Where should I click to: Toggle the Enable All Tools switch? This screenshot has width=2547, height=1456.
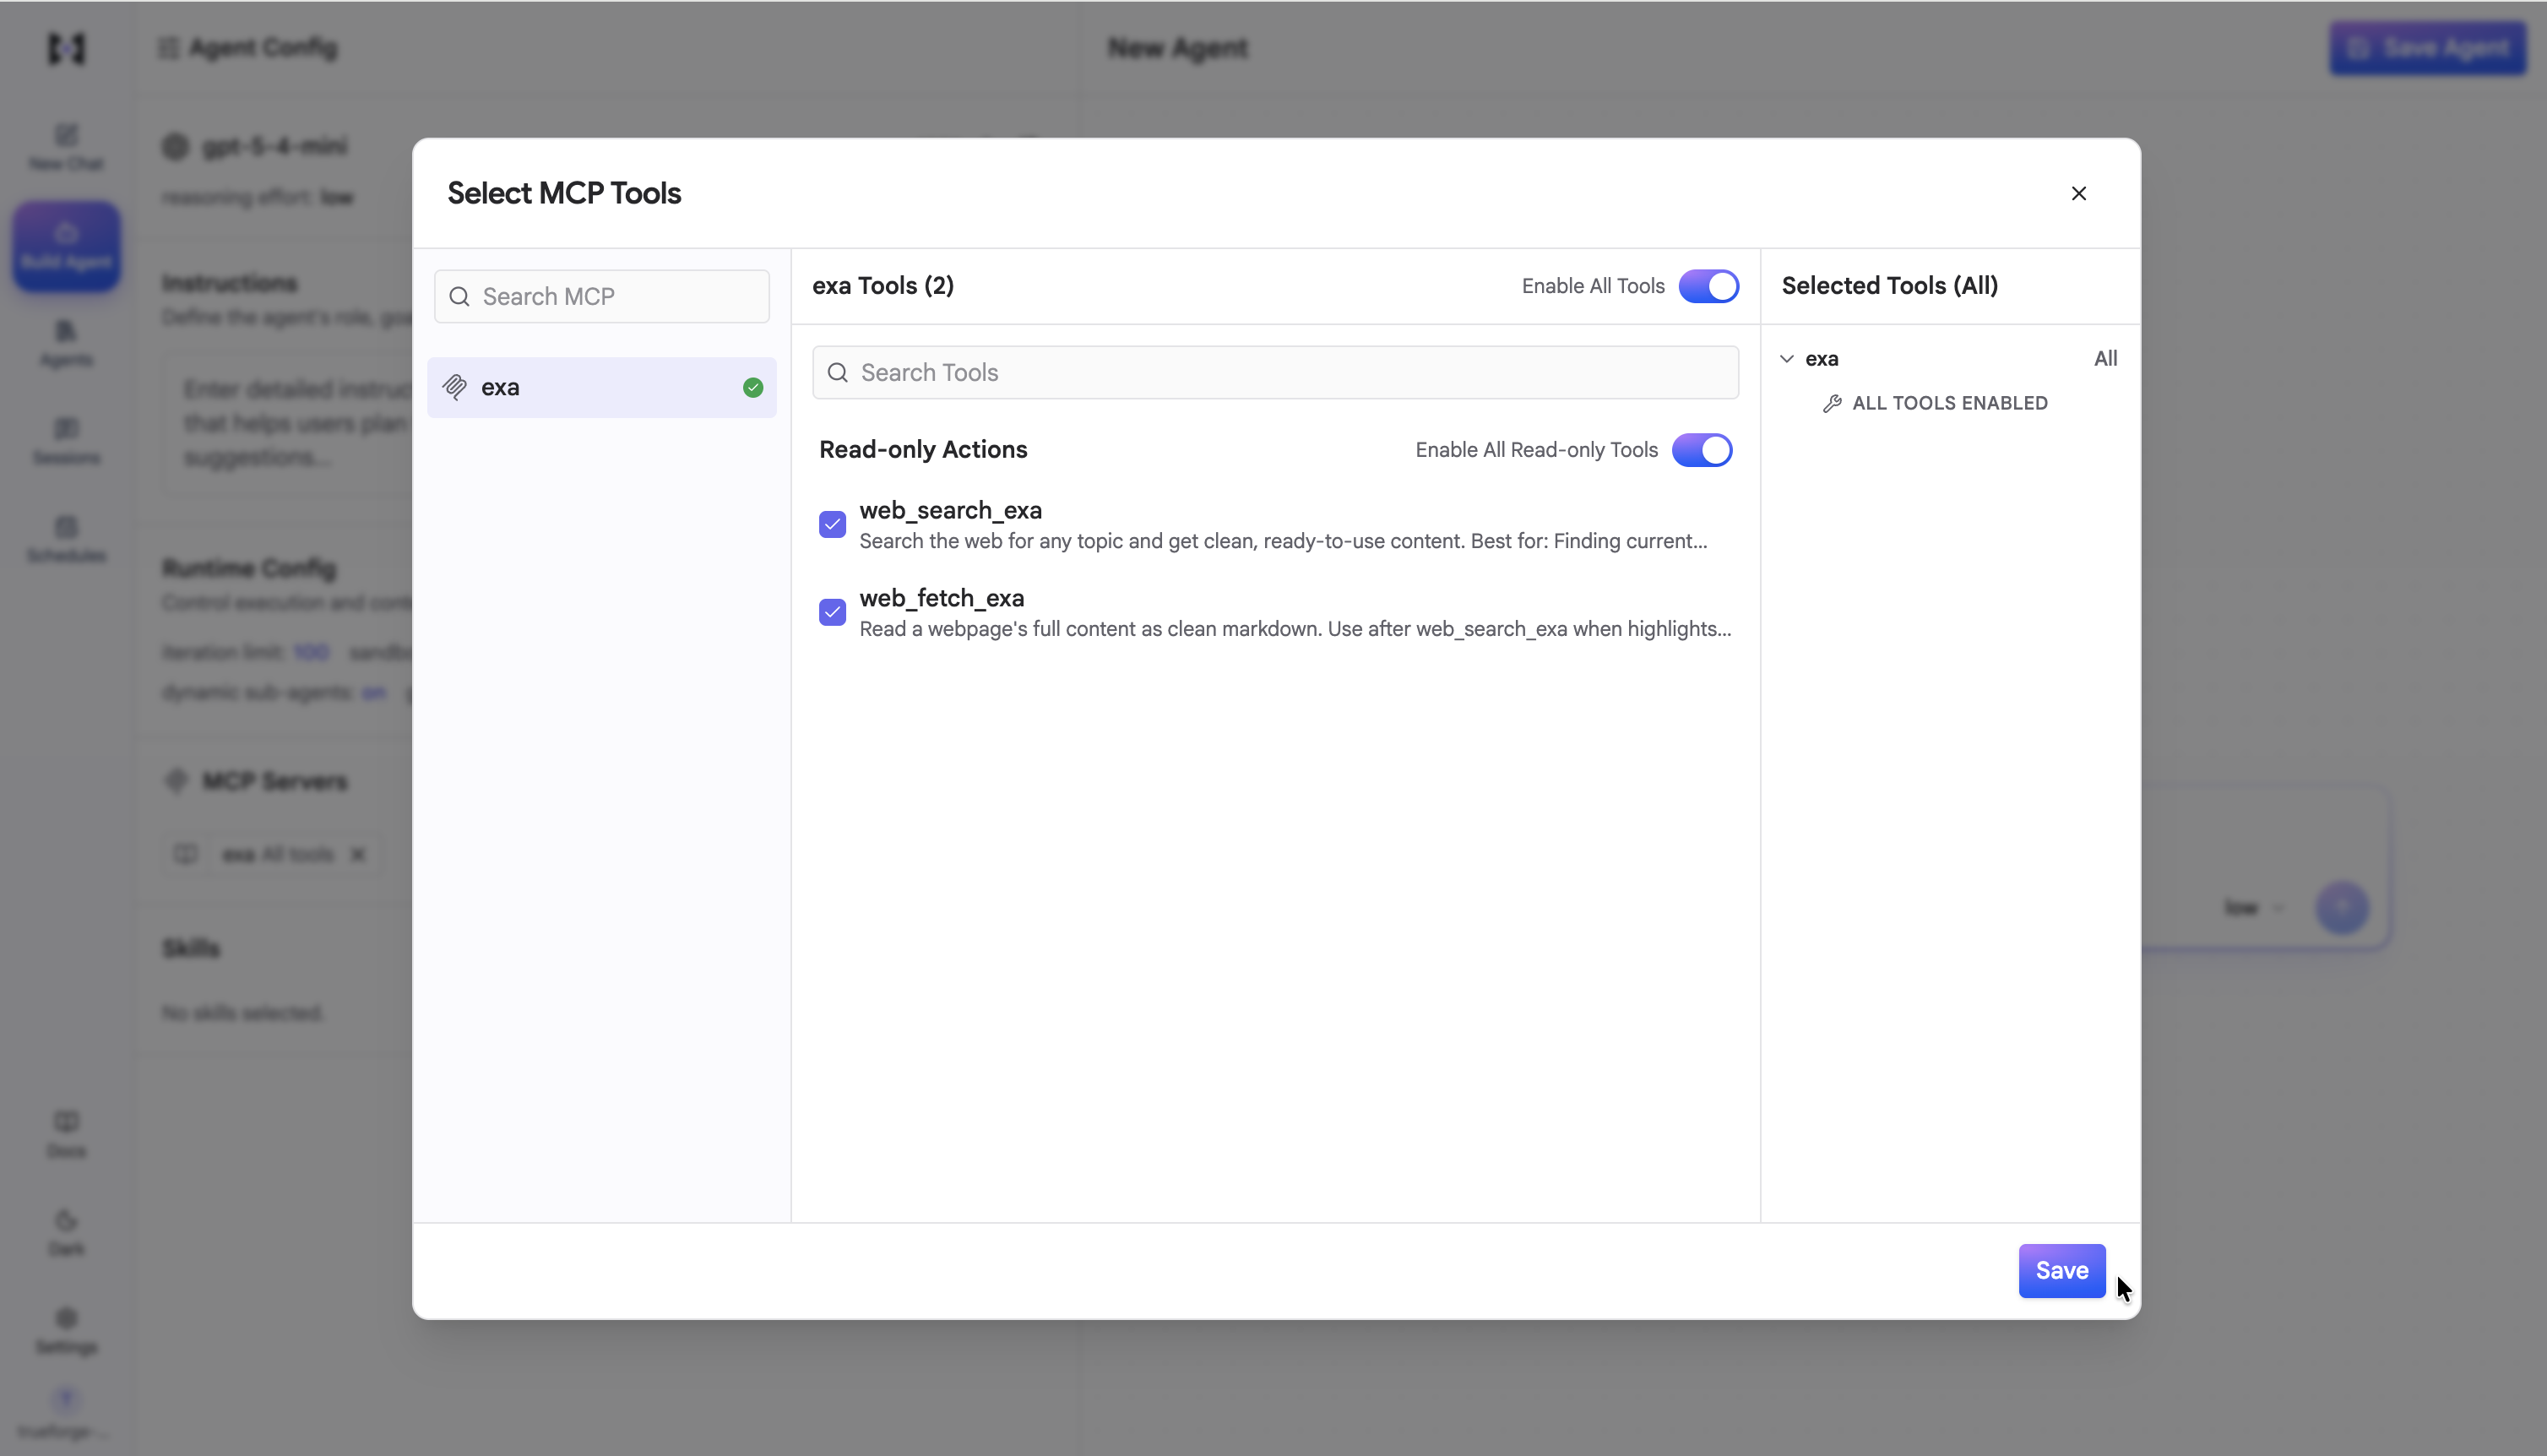pyautogui.click(x=1708, y=286)
